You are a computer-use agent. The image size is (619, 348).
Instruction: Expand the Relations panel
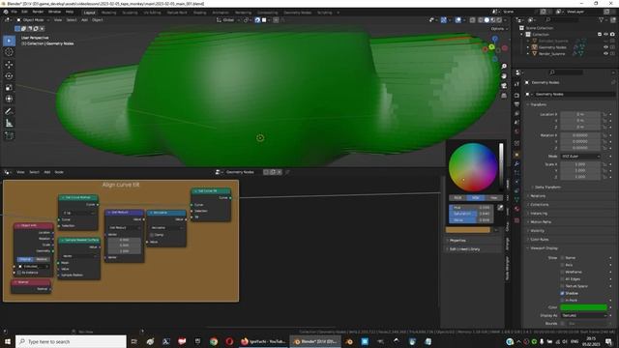pos(537,195)
